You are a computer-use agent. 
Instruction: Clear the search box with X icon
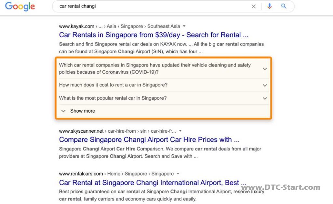tap(254, 6)
